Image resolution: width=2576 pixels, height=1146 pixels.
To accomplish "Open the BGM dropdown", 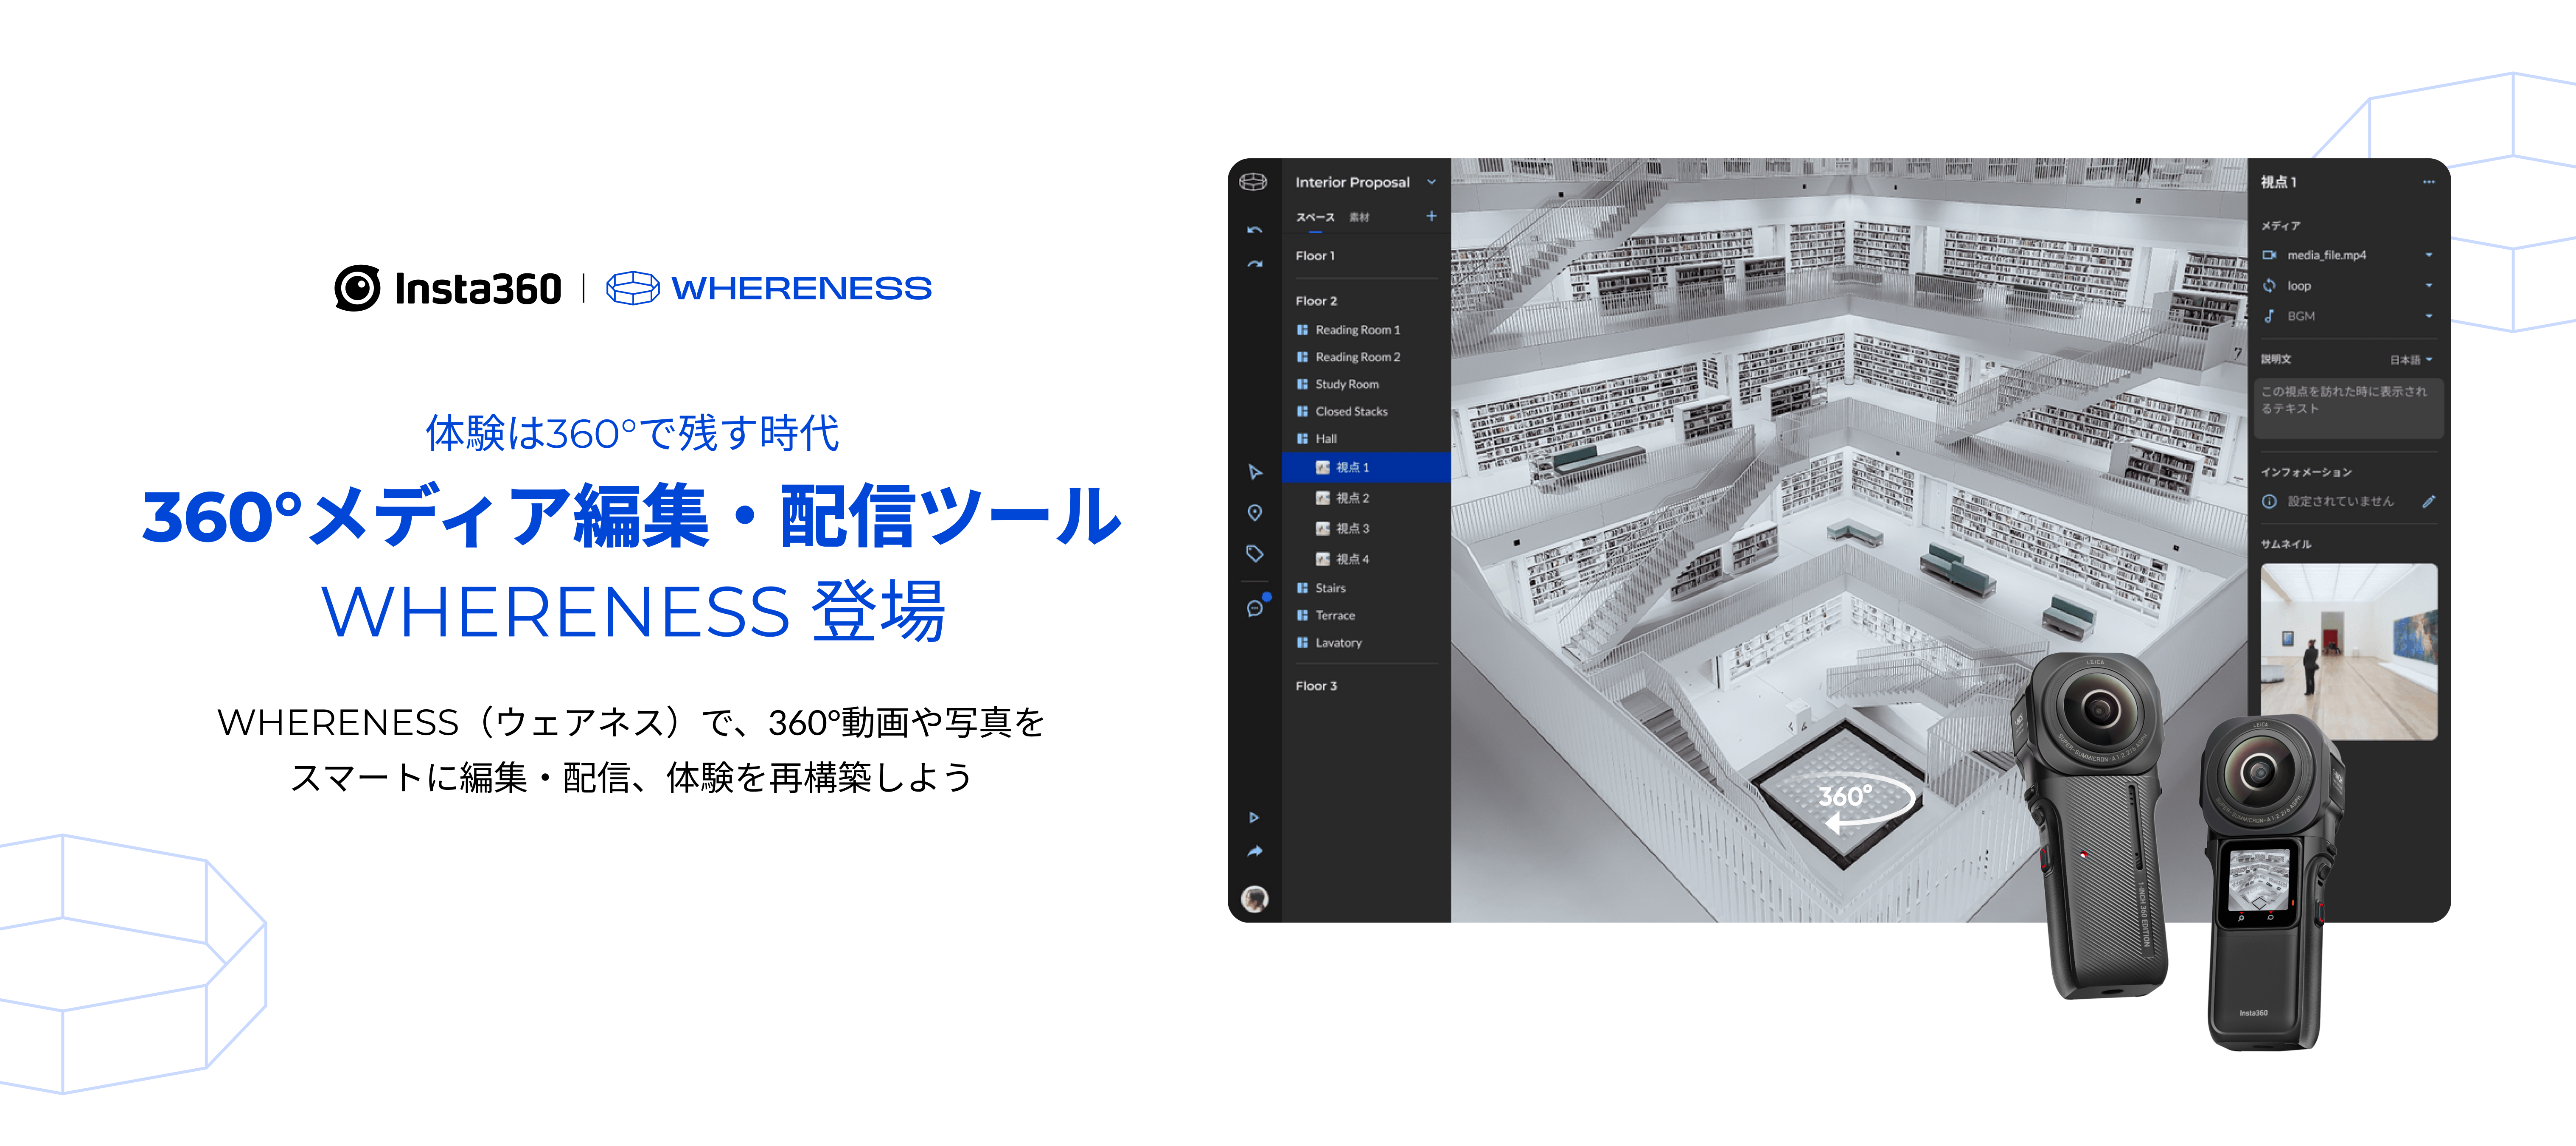I will coord(2429,316).
